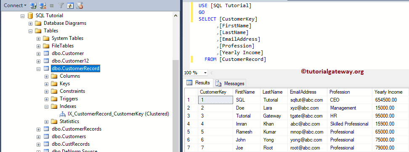This screenshot has height=152, width=409.
Task: Click the Database Diagrams folder icon
Action: (38, 23)
